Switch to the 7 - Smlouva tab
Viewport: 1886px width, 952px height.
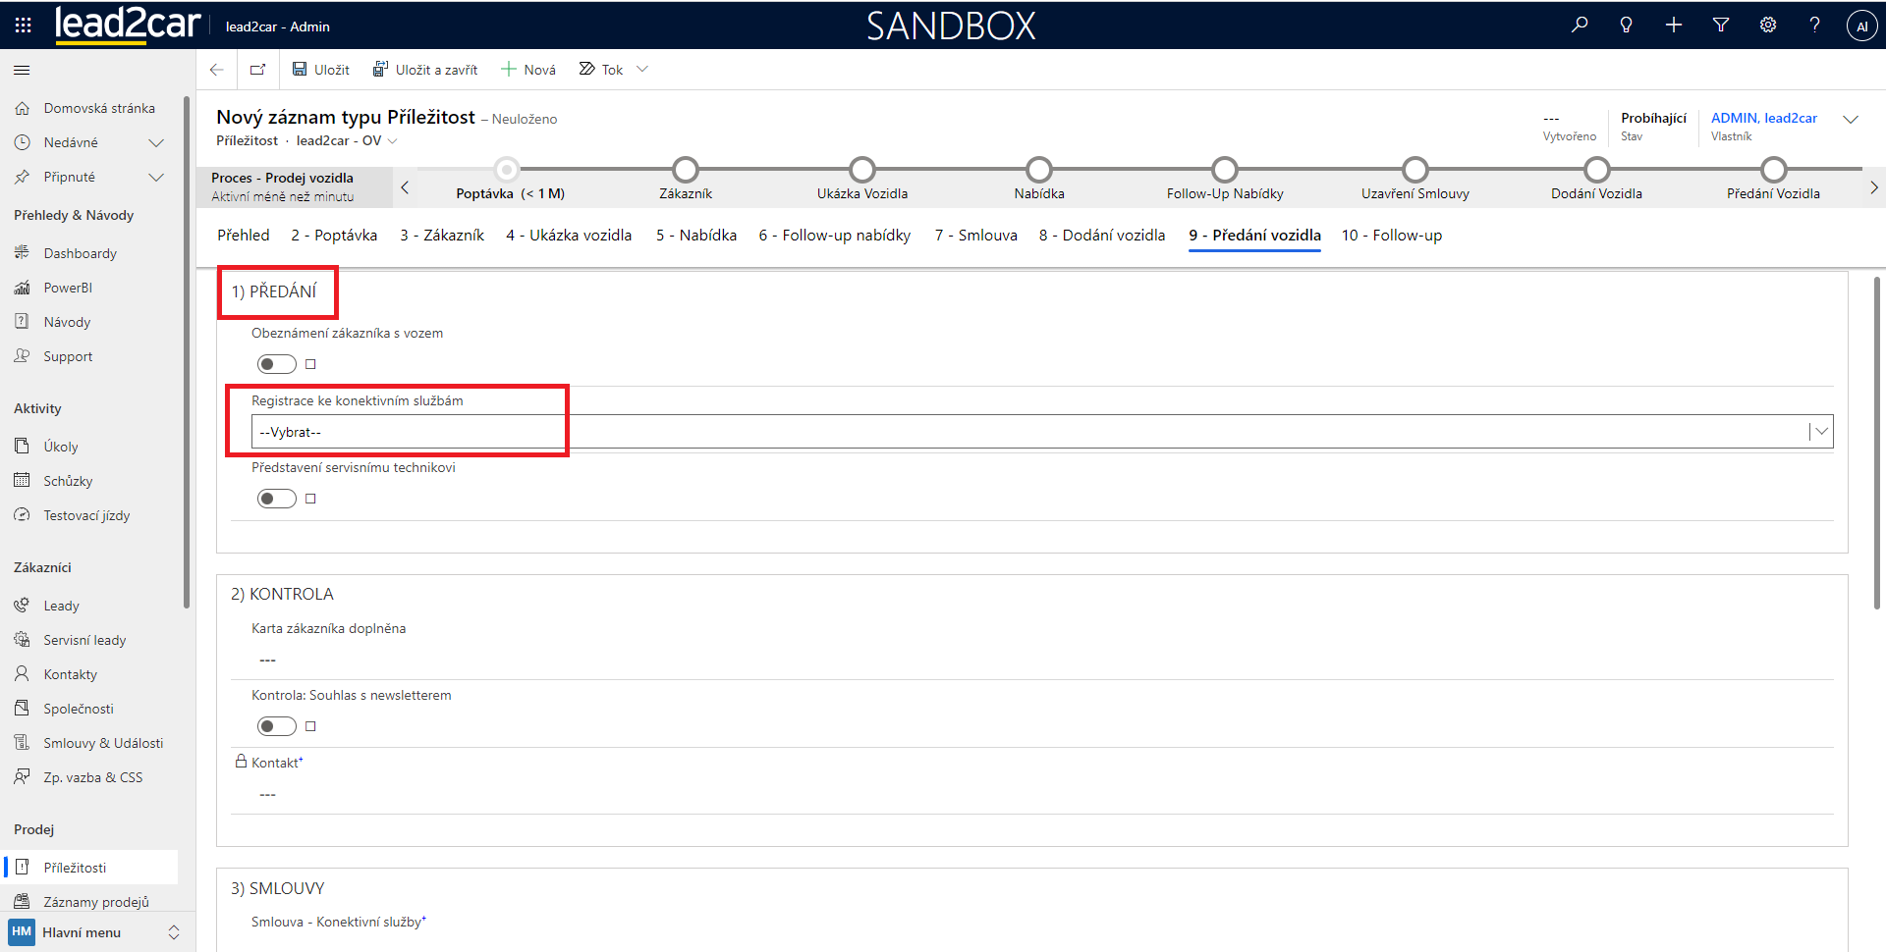975,236
